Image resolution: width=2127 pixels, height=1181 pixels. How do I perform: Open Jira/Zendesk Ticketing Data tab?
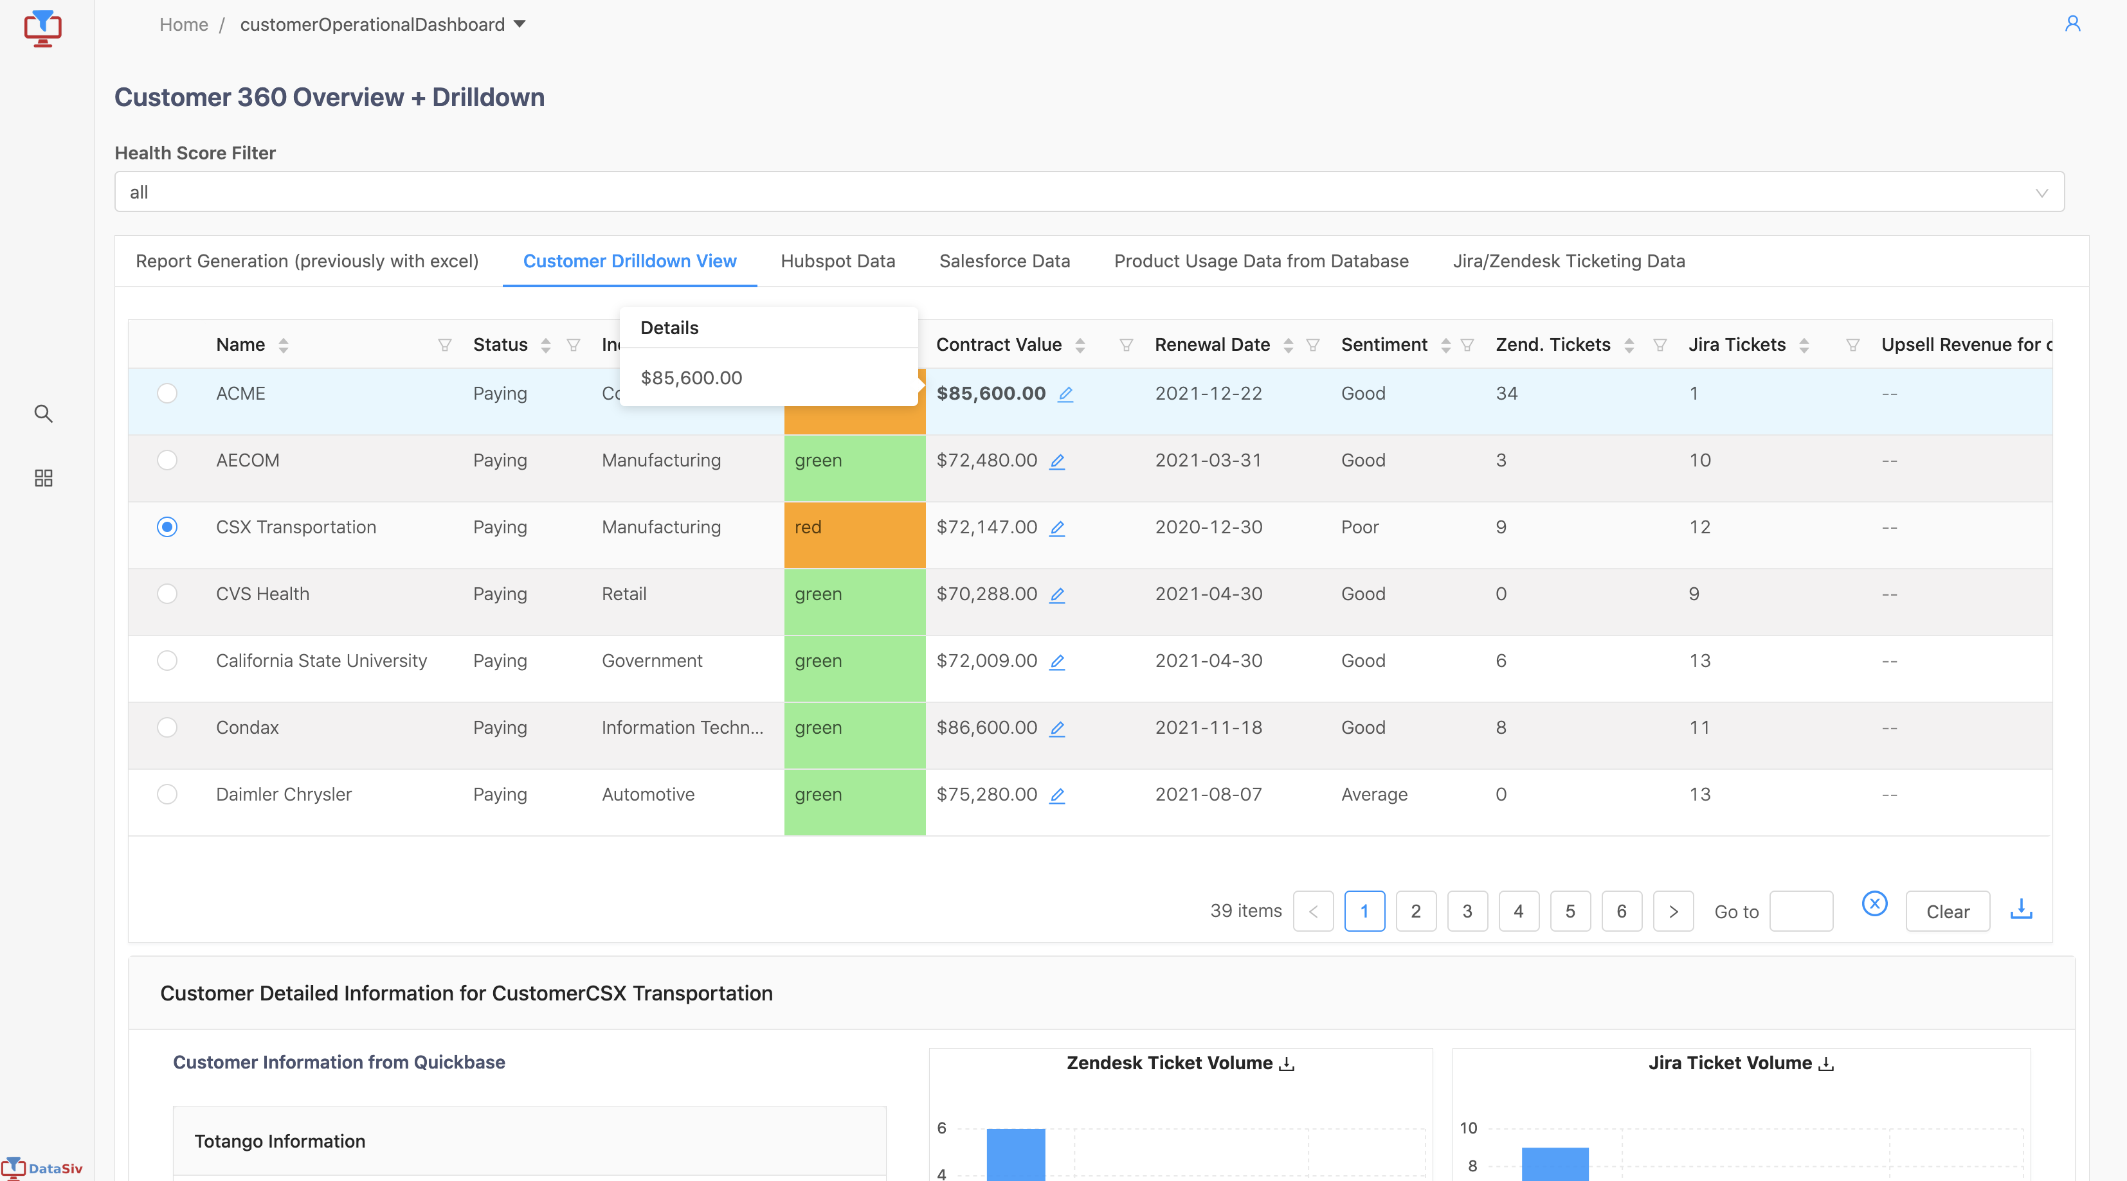point(1569,262)
